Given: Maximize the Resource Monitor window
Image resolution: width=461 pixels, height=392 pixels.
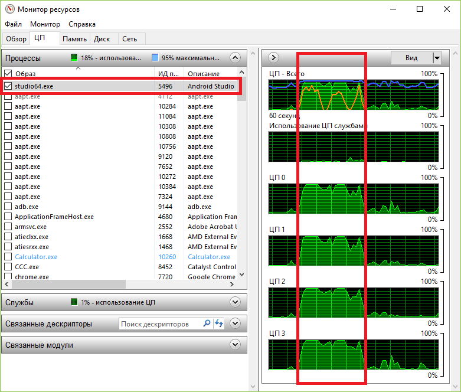Looking at the screenshot, I should pyautogui.click(x=420, y=9).
